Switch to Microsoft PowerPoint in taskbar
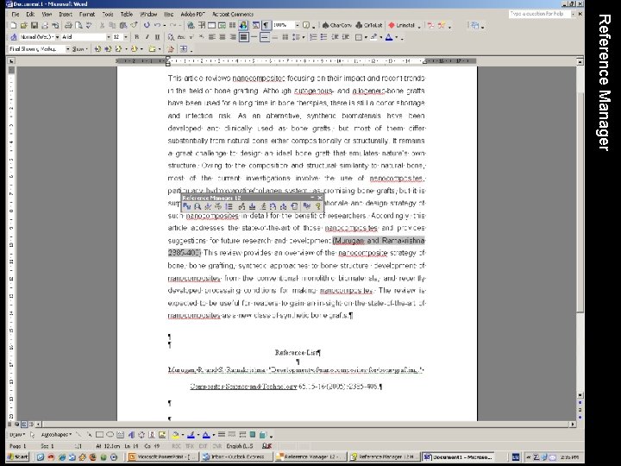 click(x=162, y=457)
